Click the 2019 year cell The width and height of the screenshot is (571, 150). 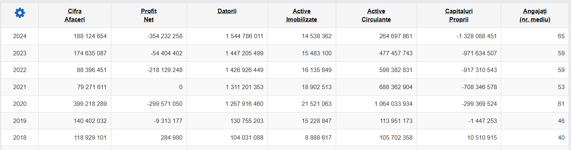click(x=20, y=121)
